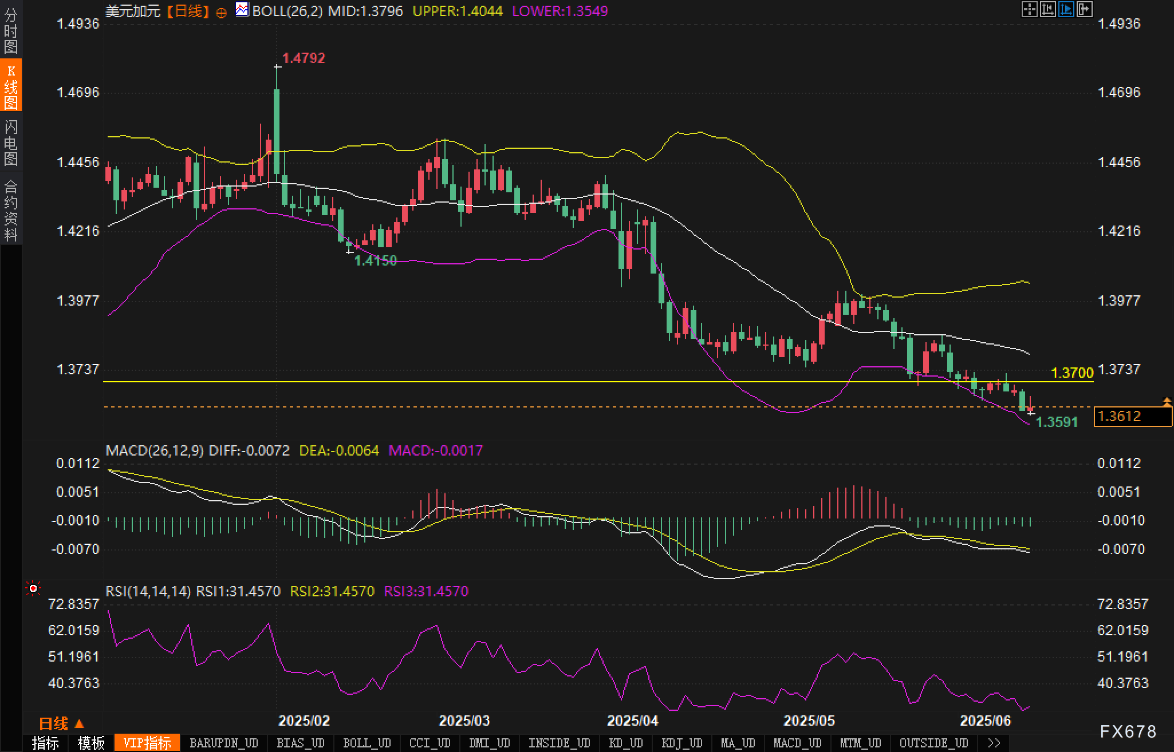Click the blue highlighted chart playback icon
Viewport: 1174px width, 752px height.
1066,9
